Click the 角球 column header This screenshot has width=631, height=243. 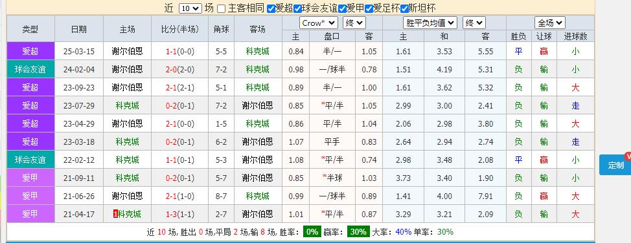point(222,29)
